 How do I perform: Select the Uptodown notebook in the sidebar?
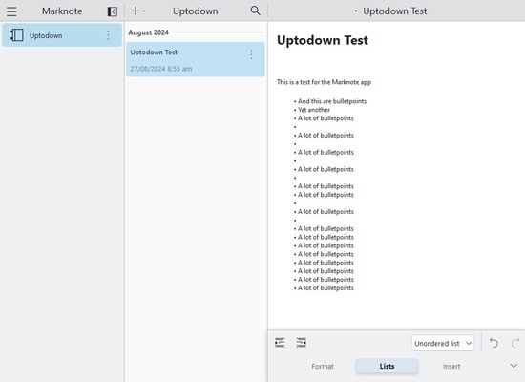[62, 35]
